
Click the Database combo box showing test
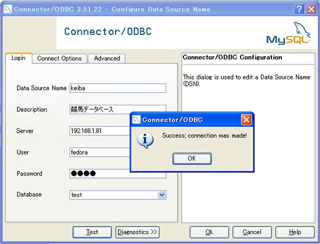click(118, 195)
